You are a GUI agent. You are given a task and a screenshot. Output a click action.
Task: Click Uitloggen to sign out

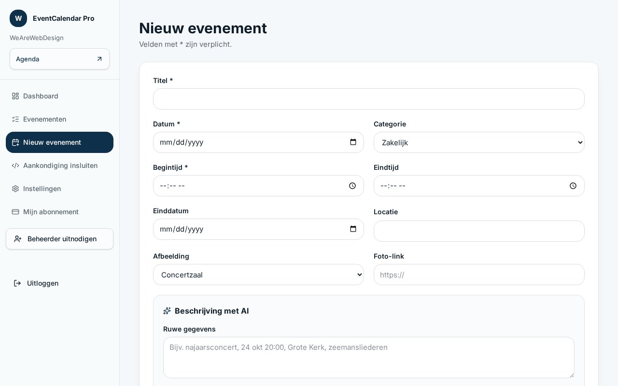[x=59, y=283]
